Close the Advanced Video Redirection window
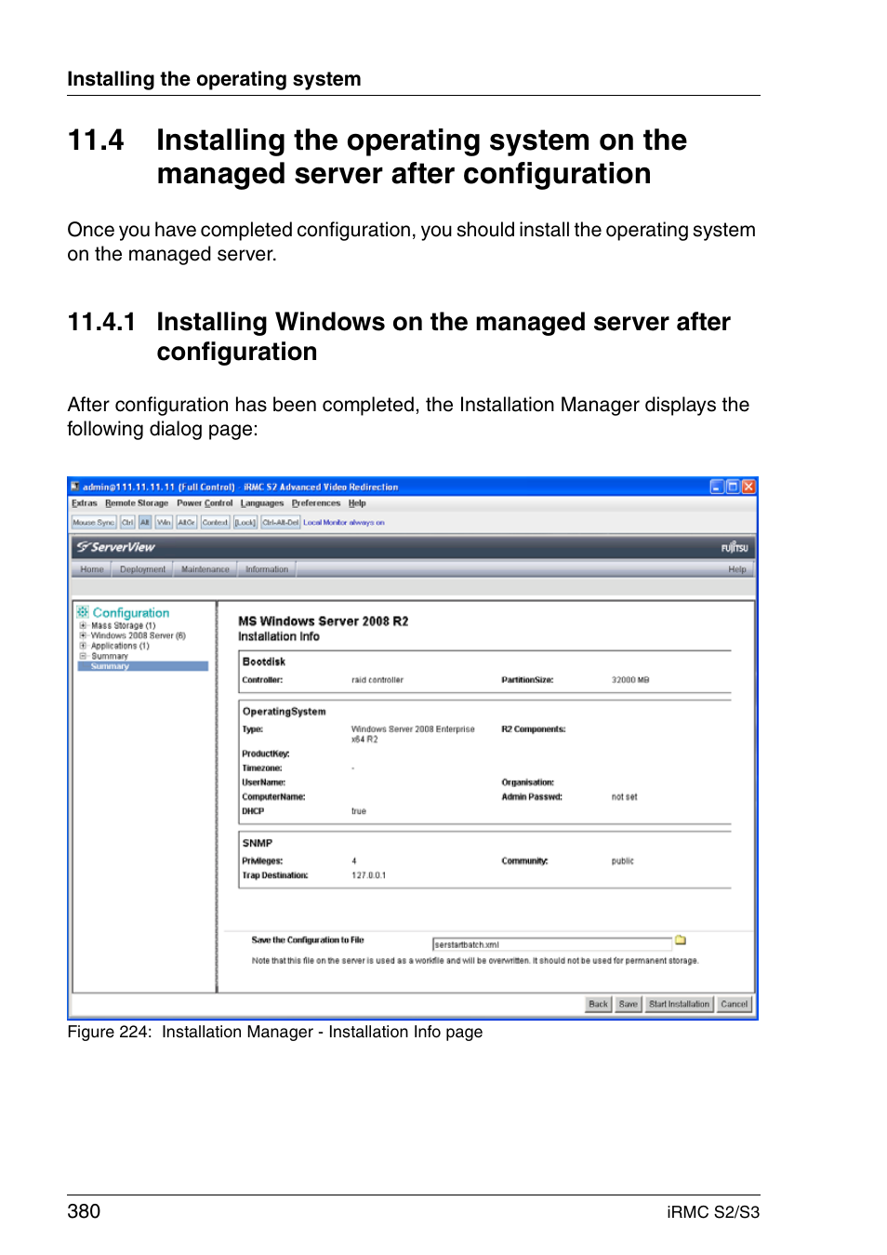This screenshot has height=1255, width=887. point(748,487)
